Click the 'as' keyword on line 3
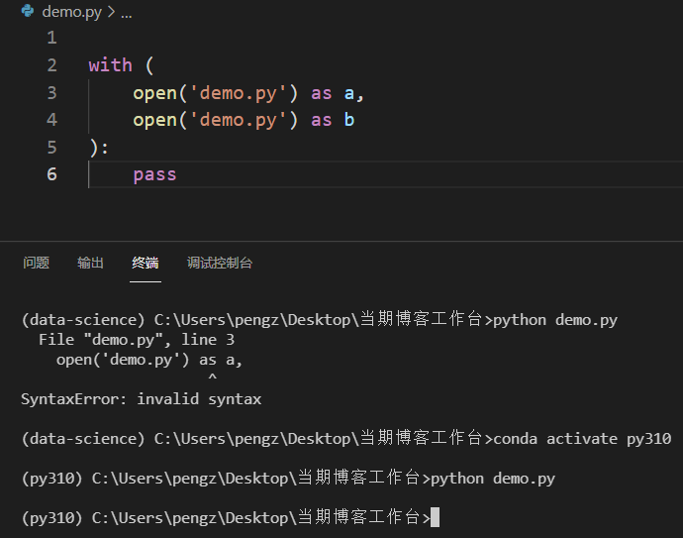The image size is (683, 538). coord(322,93)
